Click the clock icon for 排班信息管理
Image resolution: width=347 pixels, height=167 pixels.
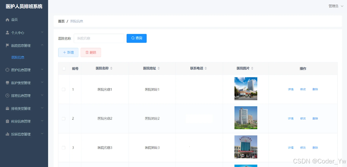[7, 95]
